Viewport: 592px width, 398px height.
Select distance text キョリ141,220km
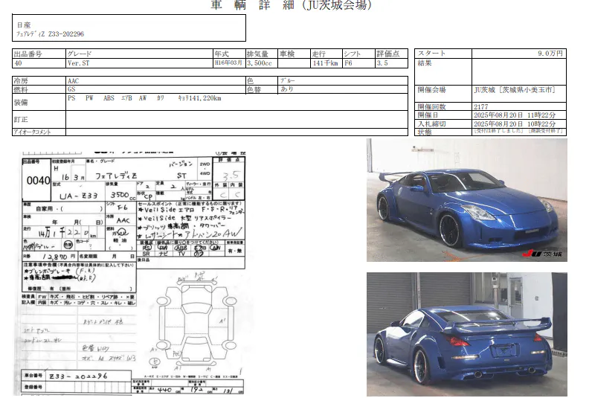pos(199,98)
